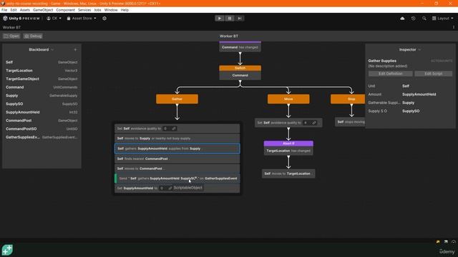Select the TargetGameObject blackboard variable

click(42, 79)
